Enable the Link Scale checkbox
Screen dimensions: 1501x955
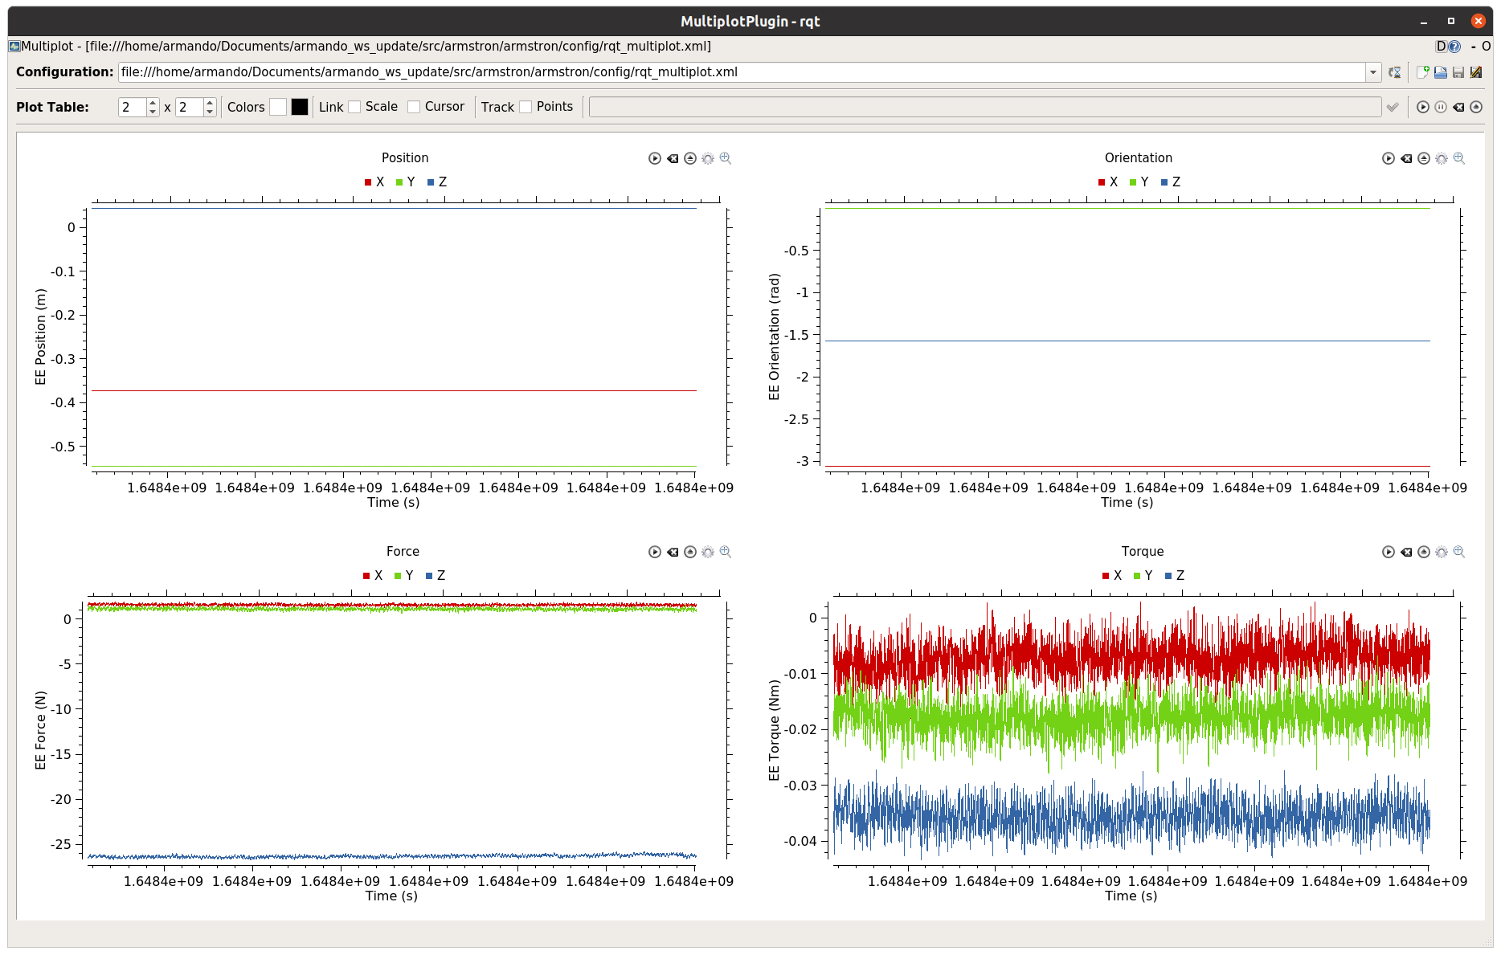tap(354, 107)
